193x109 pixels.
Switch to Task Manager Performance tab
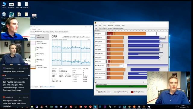coord(39,32)
